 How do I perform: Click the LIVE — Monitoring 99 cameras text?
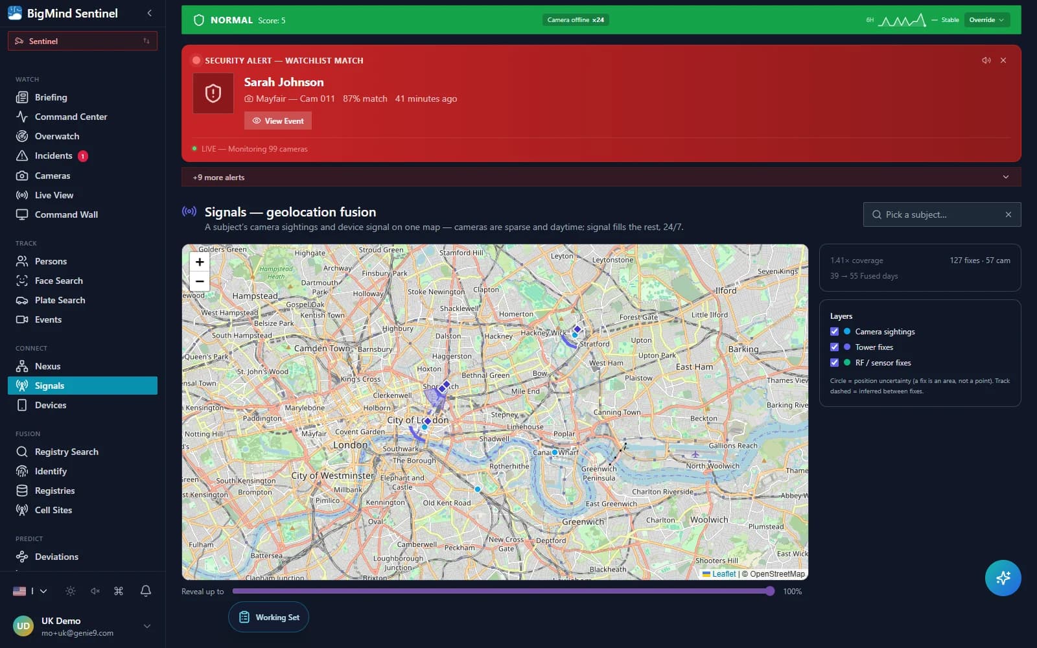(255, 149)
